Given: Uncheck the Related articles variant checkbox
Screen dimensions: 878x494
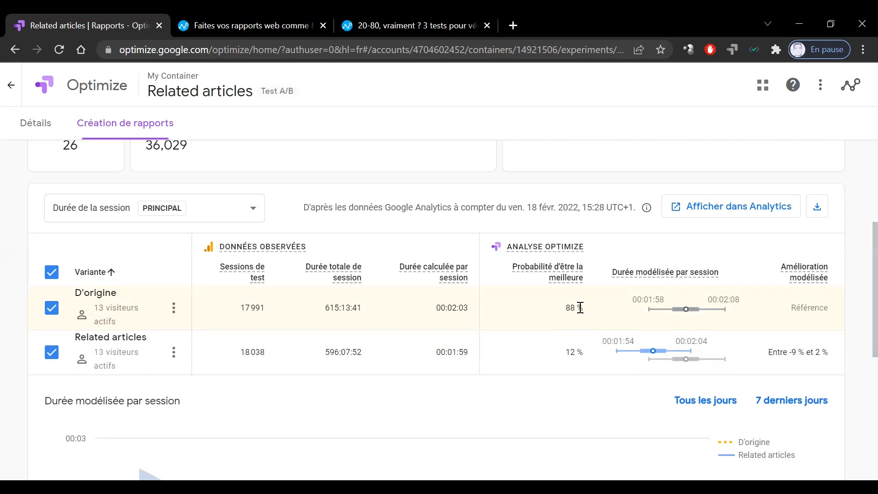Looking at the screenshot, I should tap(52, 352).
